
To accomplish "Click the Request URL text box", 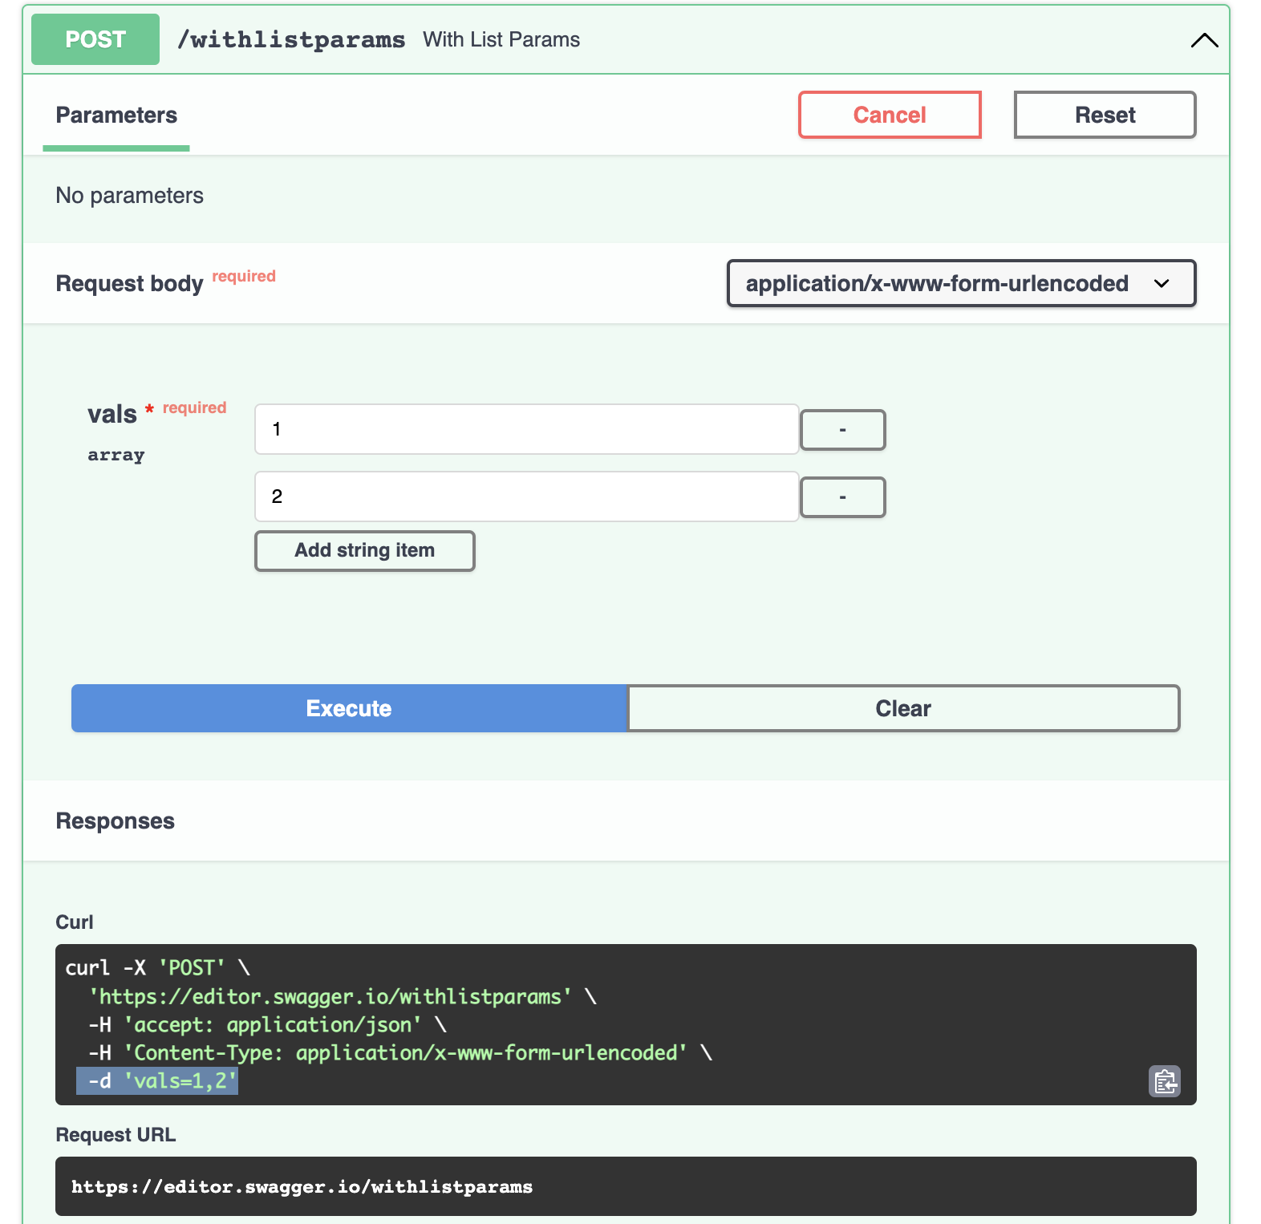I will click(626, 1186).
